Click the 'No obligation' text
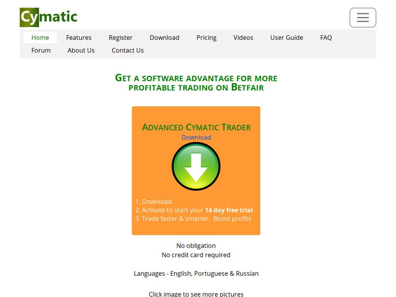 coord(196,246)
